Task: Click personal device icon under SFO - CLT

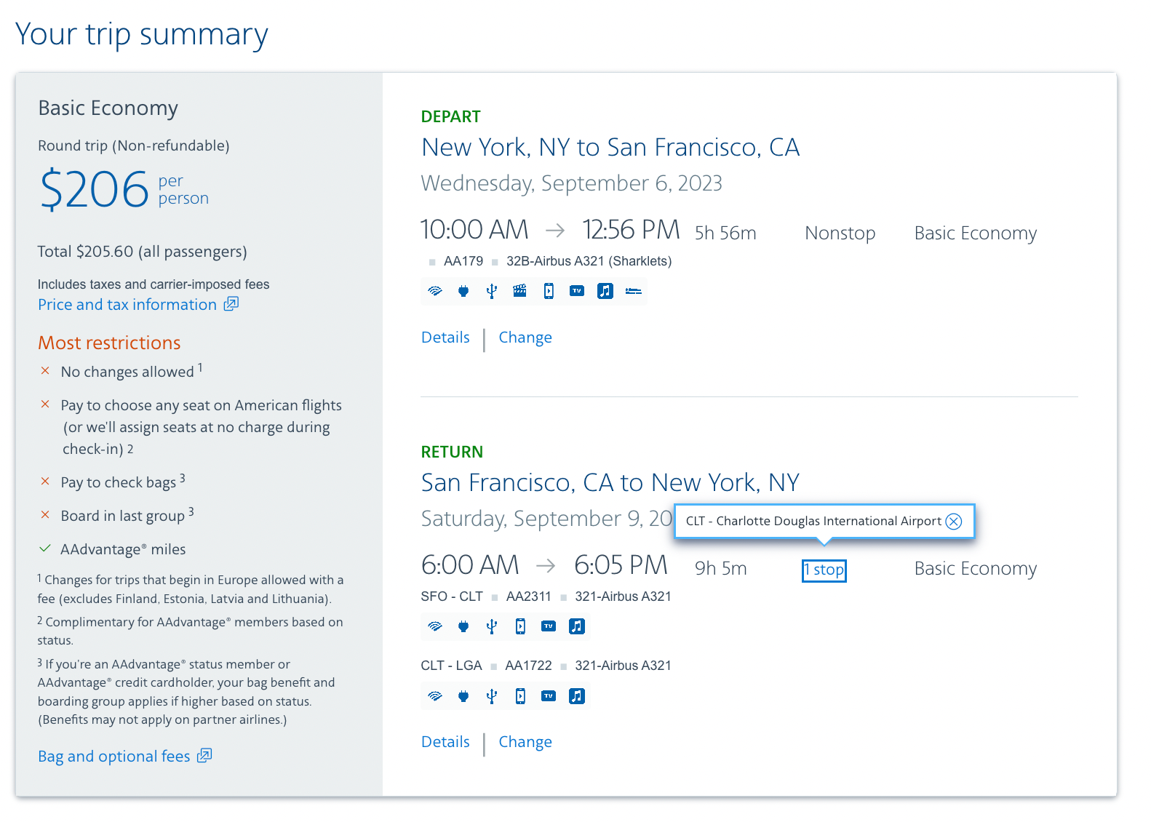Action: pyautogui.click(x=520, y=626)
